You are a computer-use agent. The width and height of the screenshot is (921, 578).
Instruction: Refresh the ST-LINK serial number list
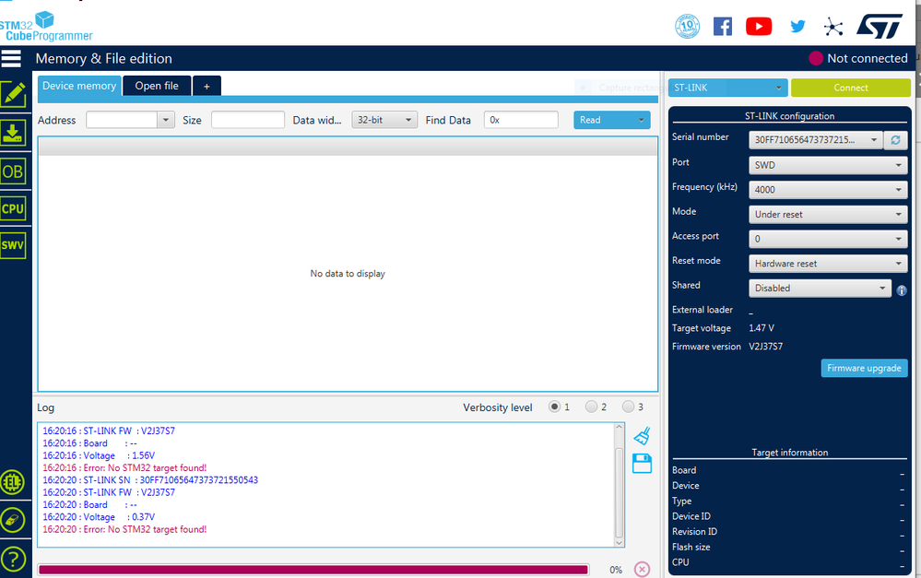point(896,140)
